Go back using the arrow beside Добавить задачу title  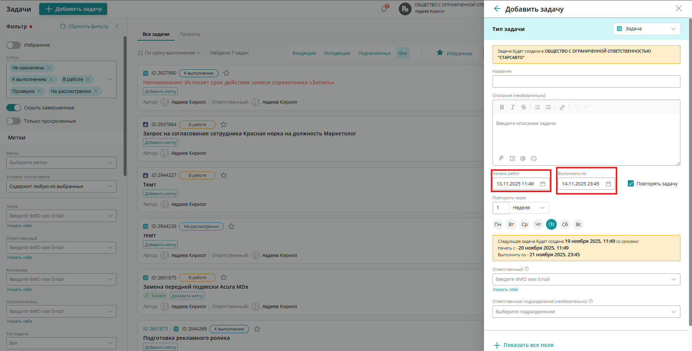coord(497,9)
